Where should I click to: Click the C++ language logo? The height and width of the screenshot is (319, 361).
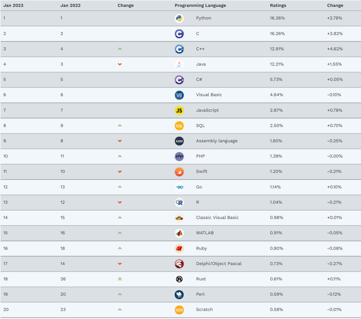point(179,49)
